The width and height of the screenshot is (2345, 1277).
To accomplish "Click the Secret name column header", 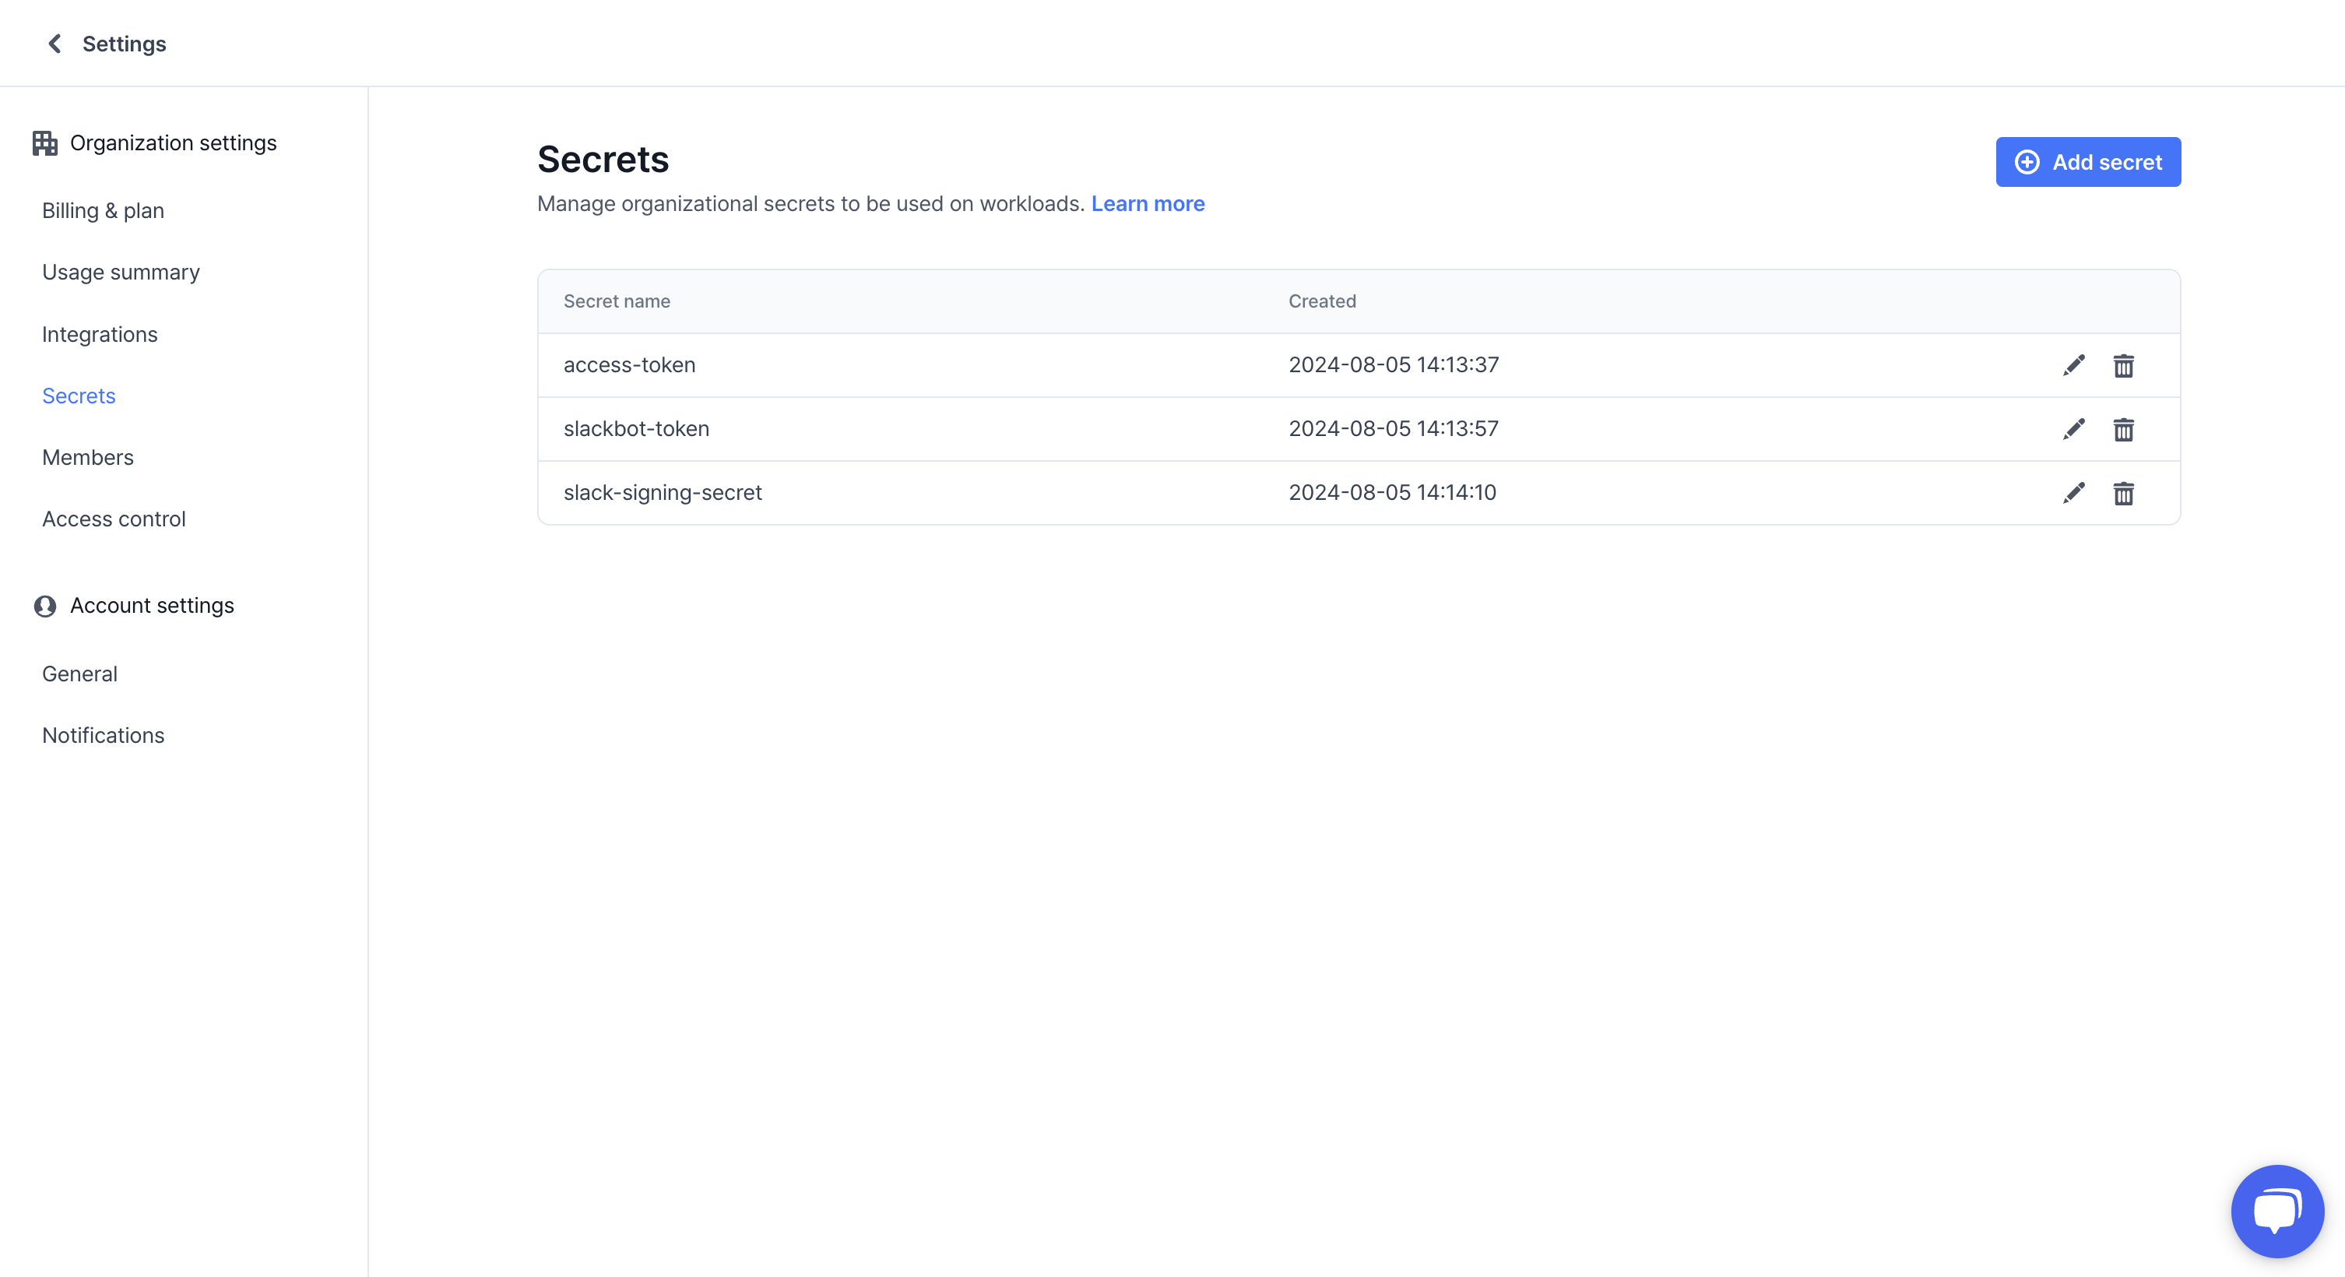I will click(x=617, y=301).
